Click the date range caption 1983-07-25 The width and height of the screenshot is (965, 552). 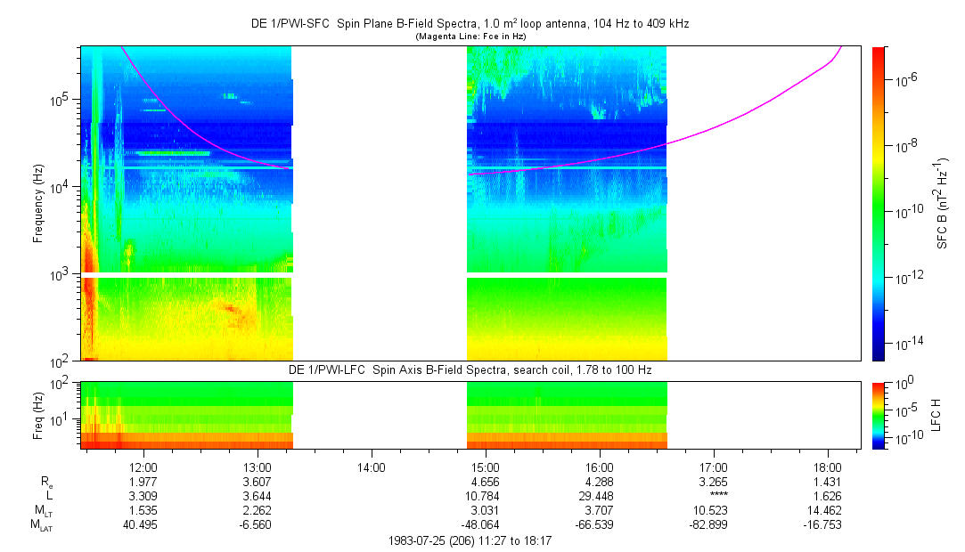click(x=470, y=540)
